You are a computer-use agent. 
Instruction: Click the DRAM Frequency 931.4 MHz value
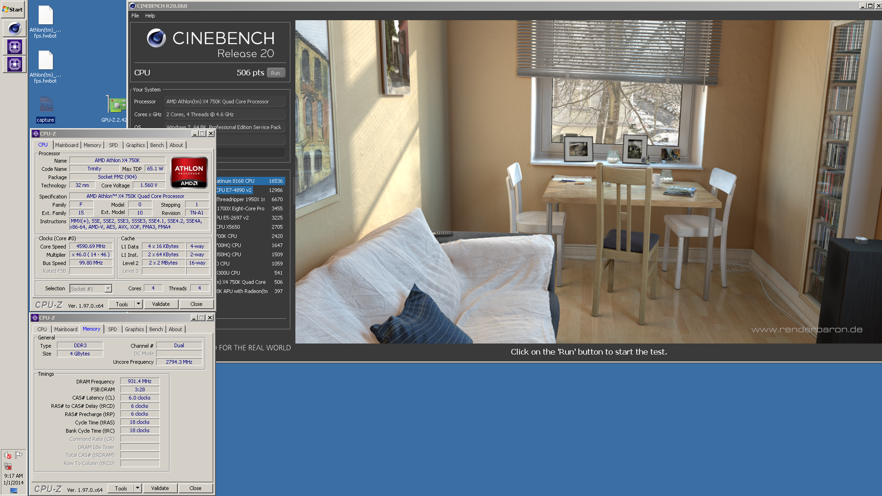(140, 382)
